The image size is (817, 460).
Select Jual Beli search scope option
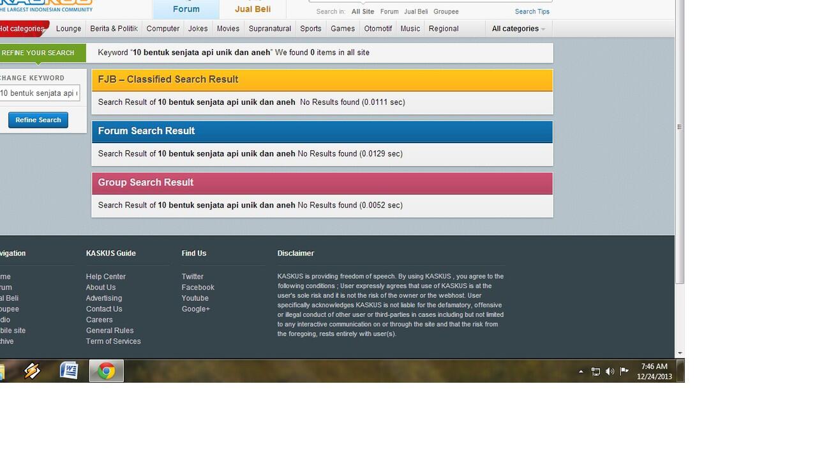pos(416,11)
